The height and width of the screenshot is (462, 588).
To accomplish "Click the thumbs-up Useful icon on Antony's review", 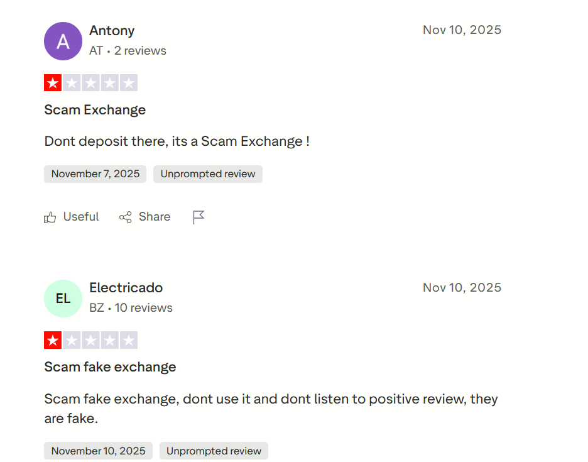I will click(50, 217).
